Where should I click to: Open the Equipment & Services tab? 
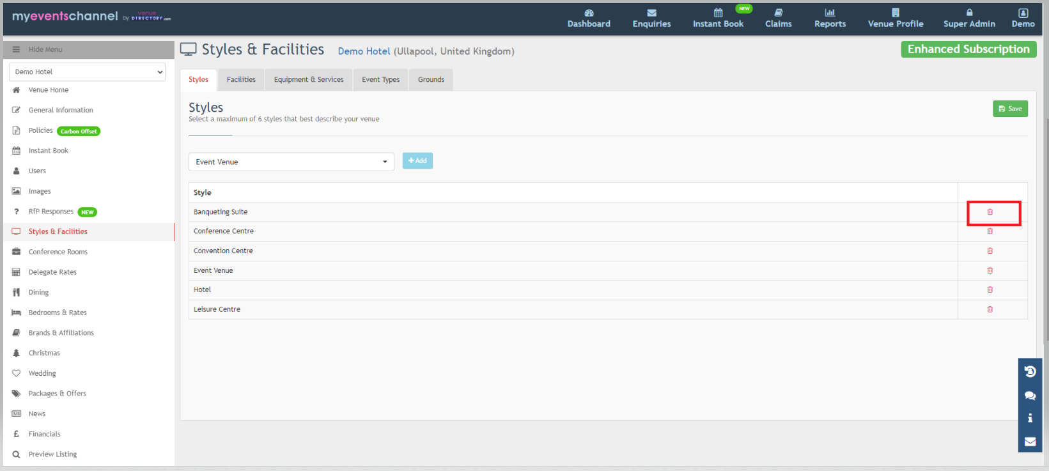click(x=309, y=80)
